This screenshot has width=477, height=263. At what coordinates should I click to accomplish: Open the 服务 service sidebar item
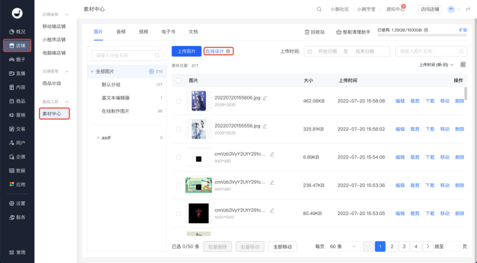click(17, 217)
